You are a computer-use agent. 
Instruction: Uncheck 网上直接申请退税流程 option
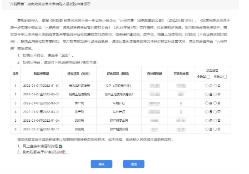[61, 146]
